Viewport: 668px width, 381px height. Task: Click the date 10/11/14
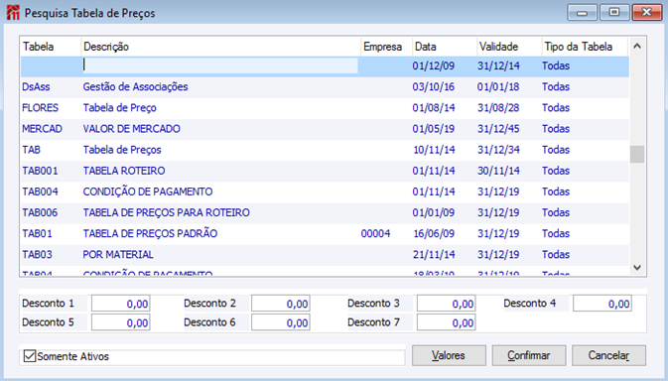(x=434, y=150)
